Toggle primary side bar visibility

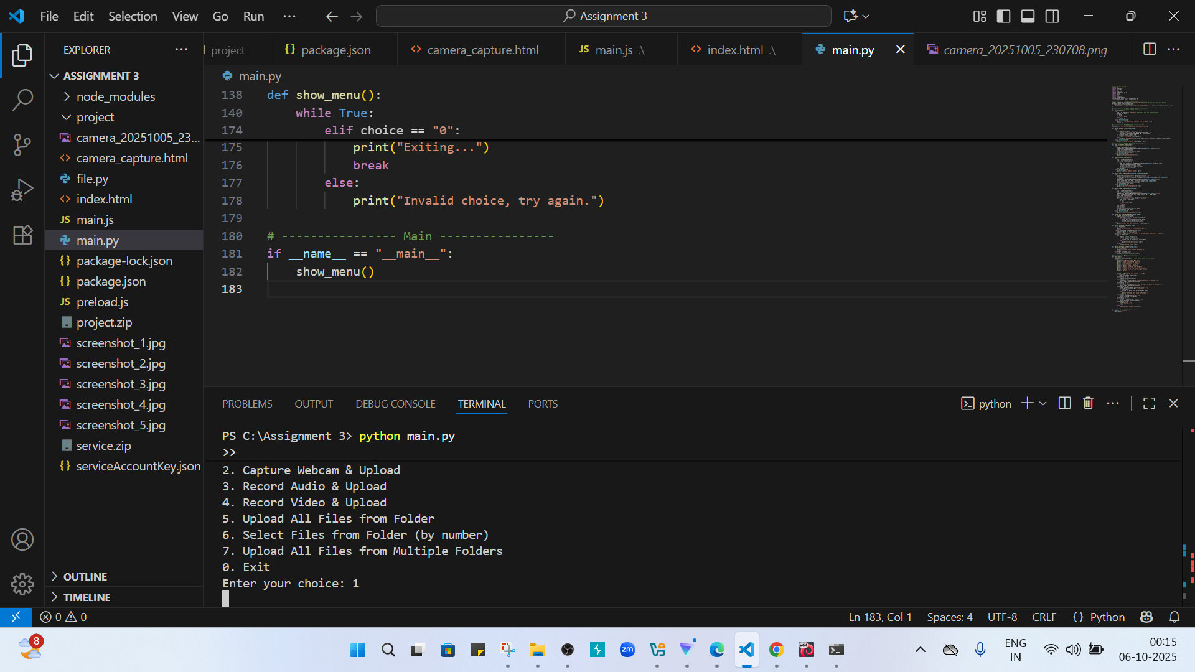pos(1003,16)
